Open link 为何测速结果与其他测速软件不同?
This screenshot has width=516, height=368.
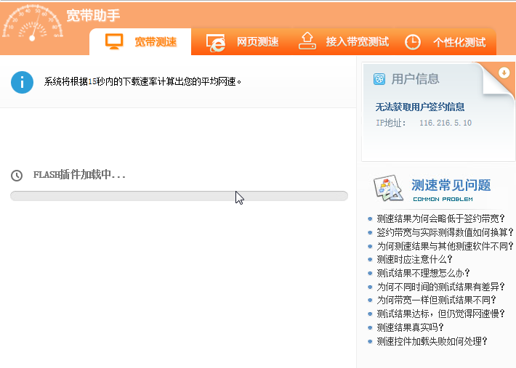pos(445,246)
